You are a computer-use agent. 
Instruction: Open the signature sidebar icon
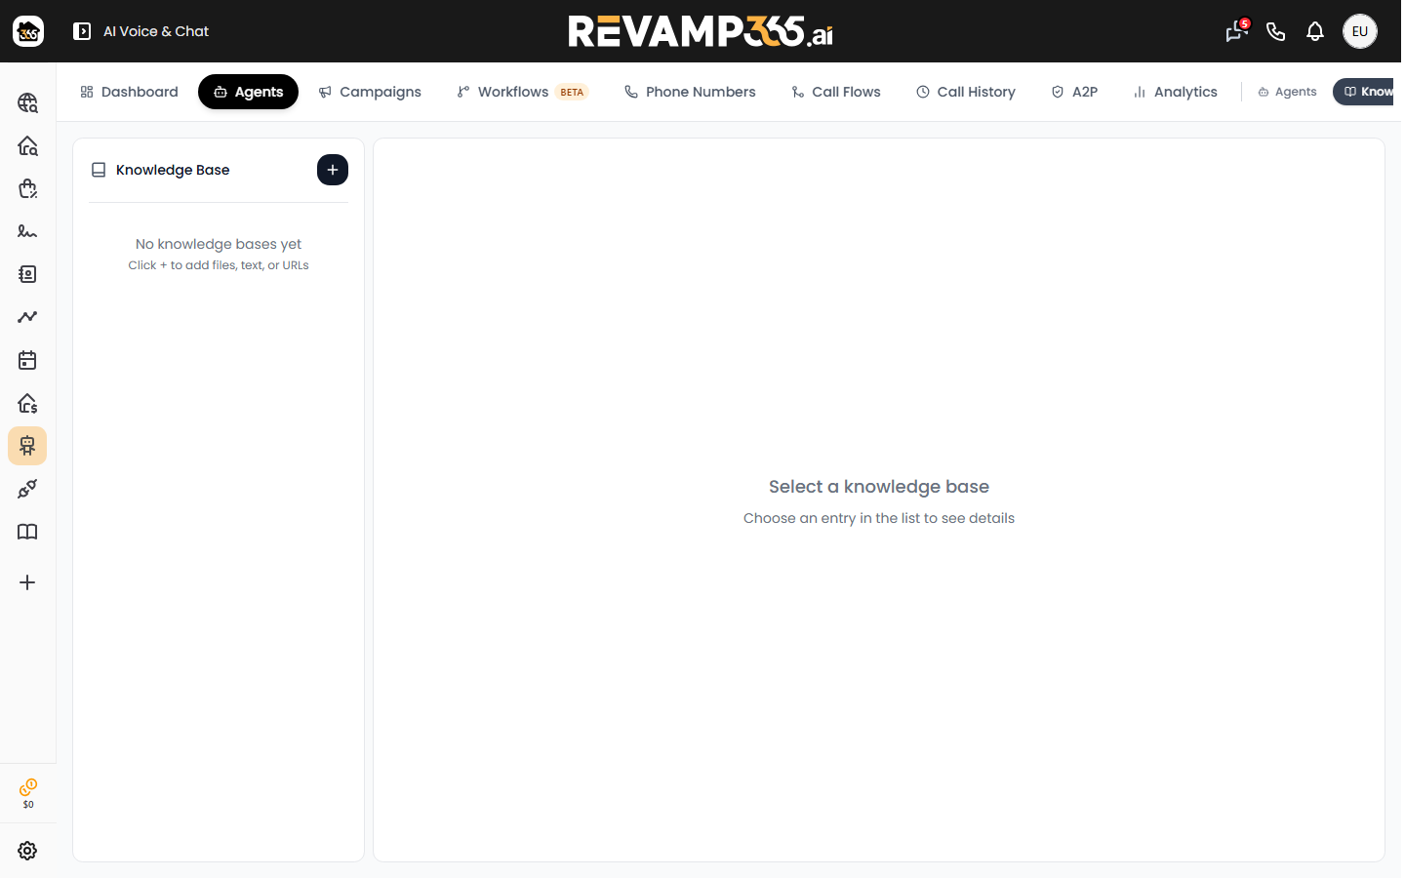tap(27, 231)
